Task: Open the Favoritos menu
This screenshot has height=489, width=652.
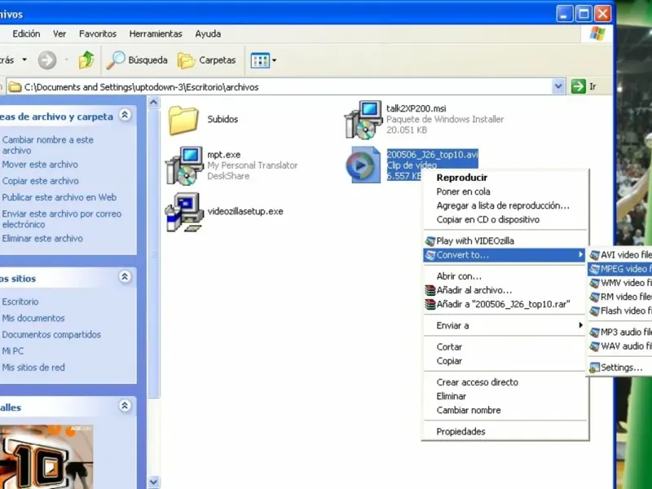Action: click(x=98, y=34)
